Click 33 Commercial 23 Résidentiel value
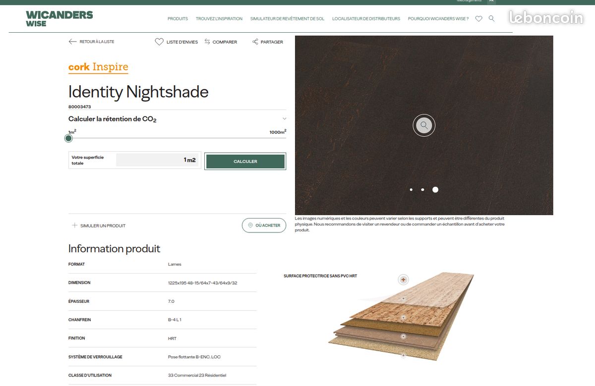The height and width of the screenshot is (386, 595). coord(197,375)
